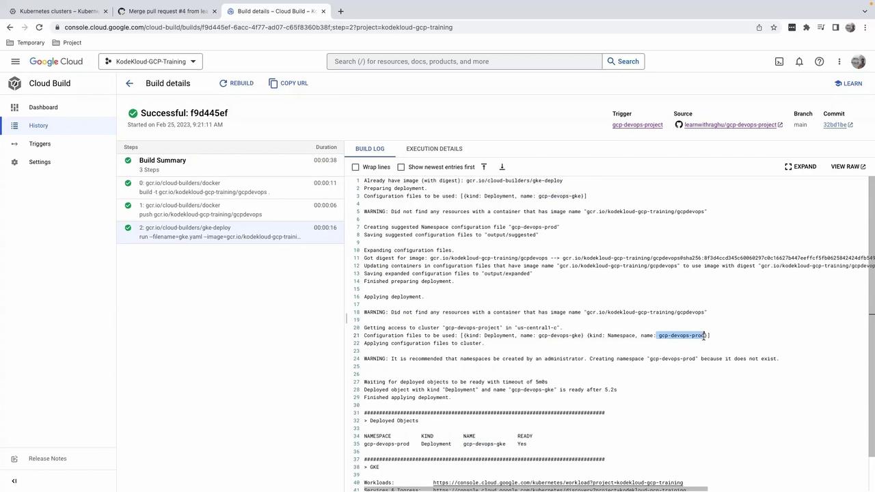Share this page from the address bar

759,27
